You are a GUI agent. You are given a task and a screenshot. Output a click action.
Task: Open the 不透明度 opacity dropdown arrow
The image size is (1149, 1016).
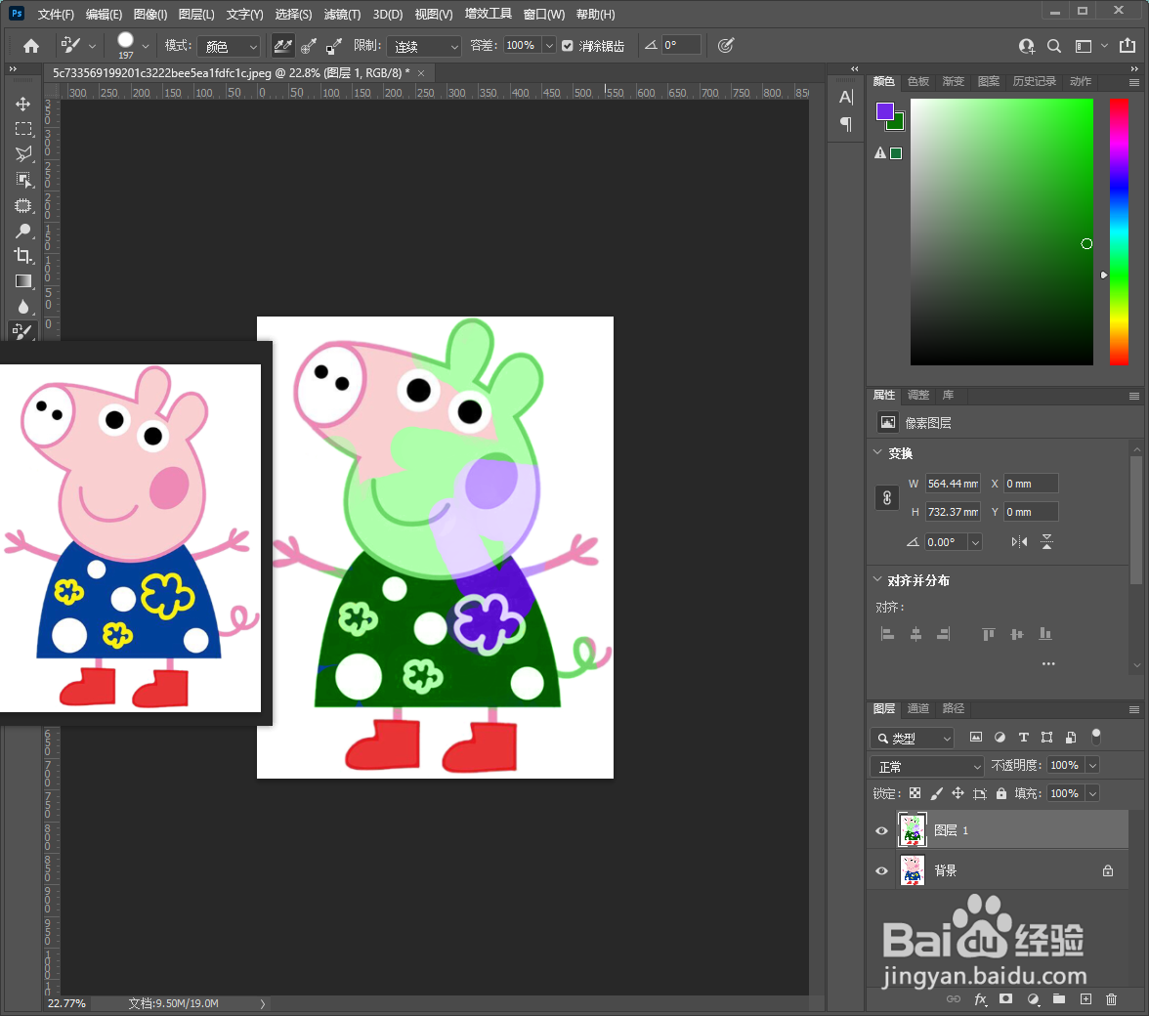point(1092,766)
